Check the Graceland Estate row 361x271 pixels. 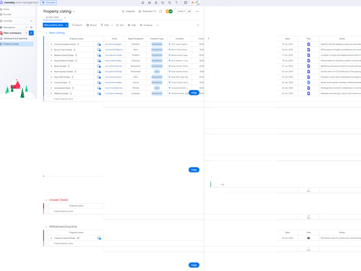point(47,88)
